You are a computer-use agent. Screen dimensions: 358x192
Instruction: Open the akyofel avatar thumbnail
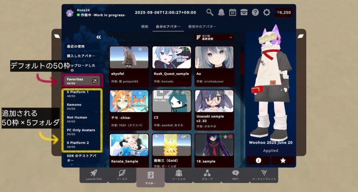(129, 58)
